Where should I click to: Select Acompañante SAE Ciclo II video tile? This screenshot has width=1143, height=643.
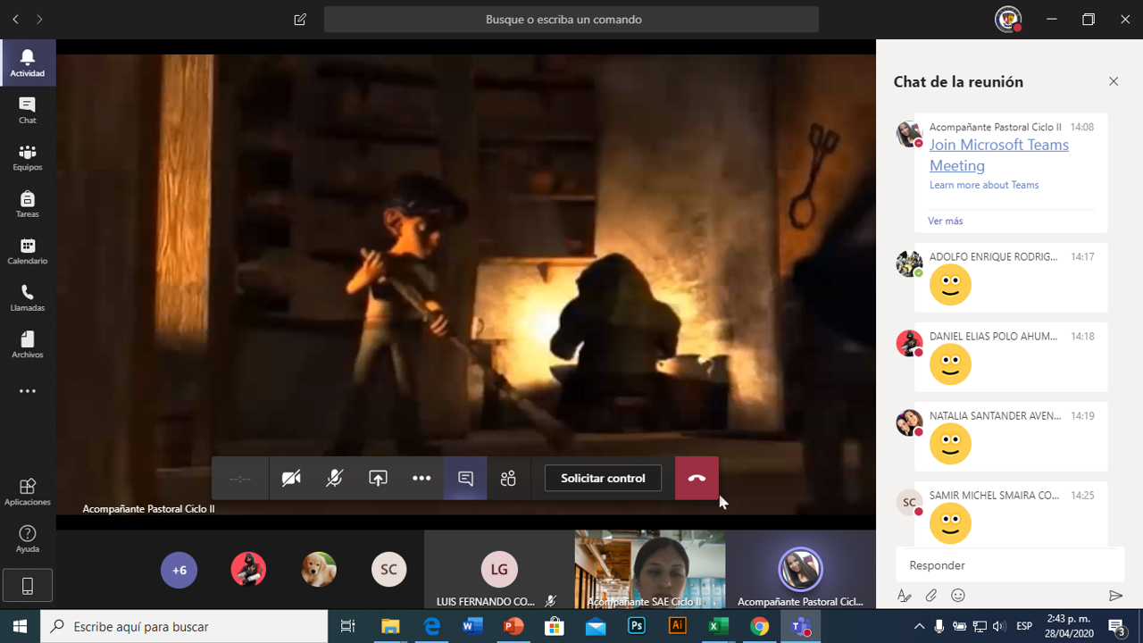pos(650,570)
